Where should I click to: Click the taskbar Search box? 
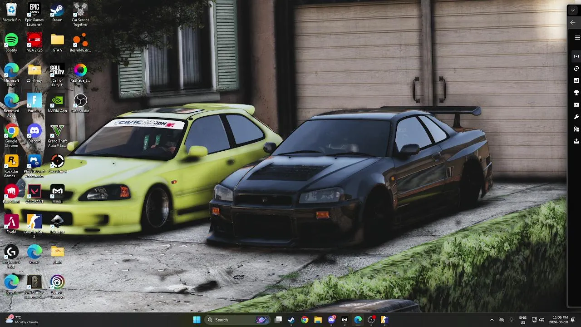click(x=238, y=320)
